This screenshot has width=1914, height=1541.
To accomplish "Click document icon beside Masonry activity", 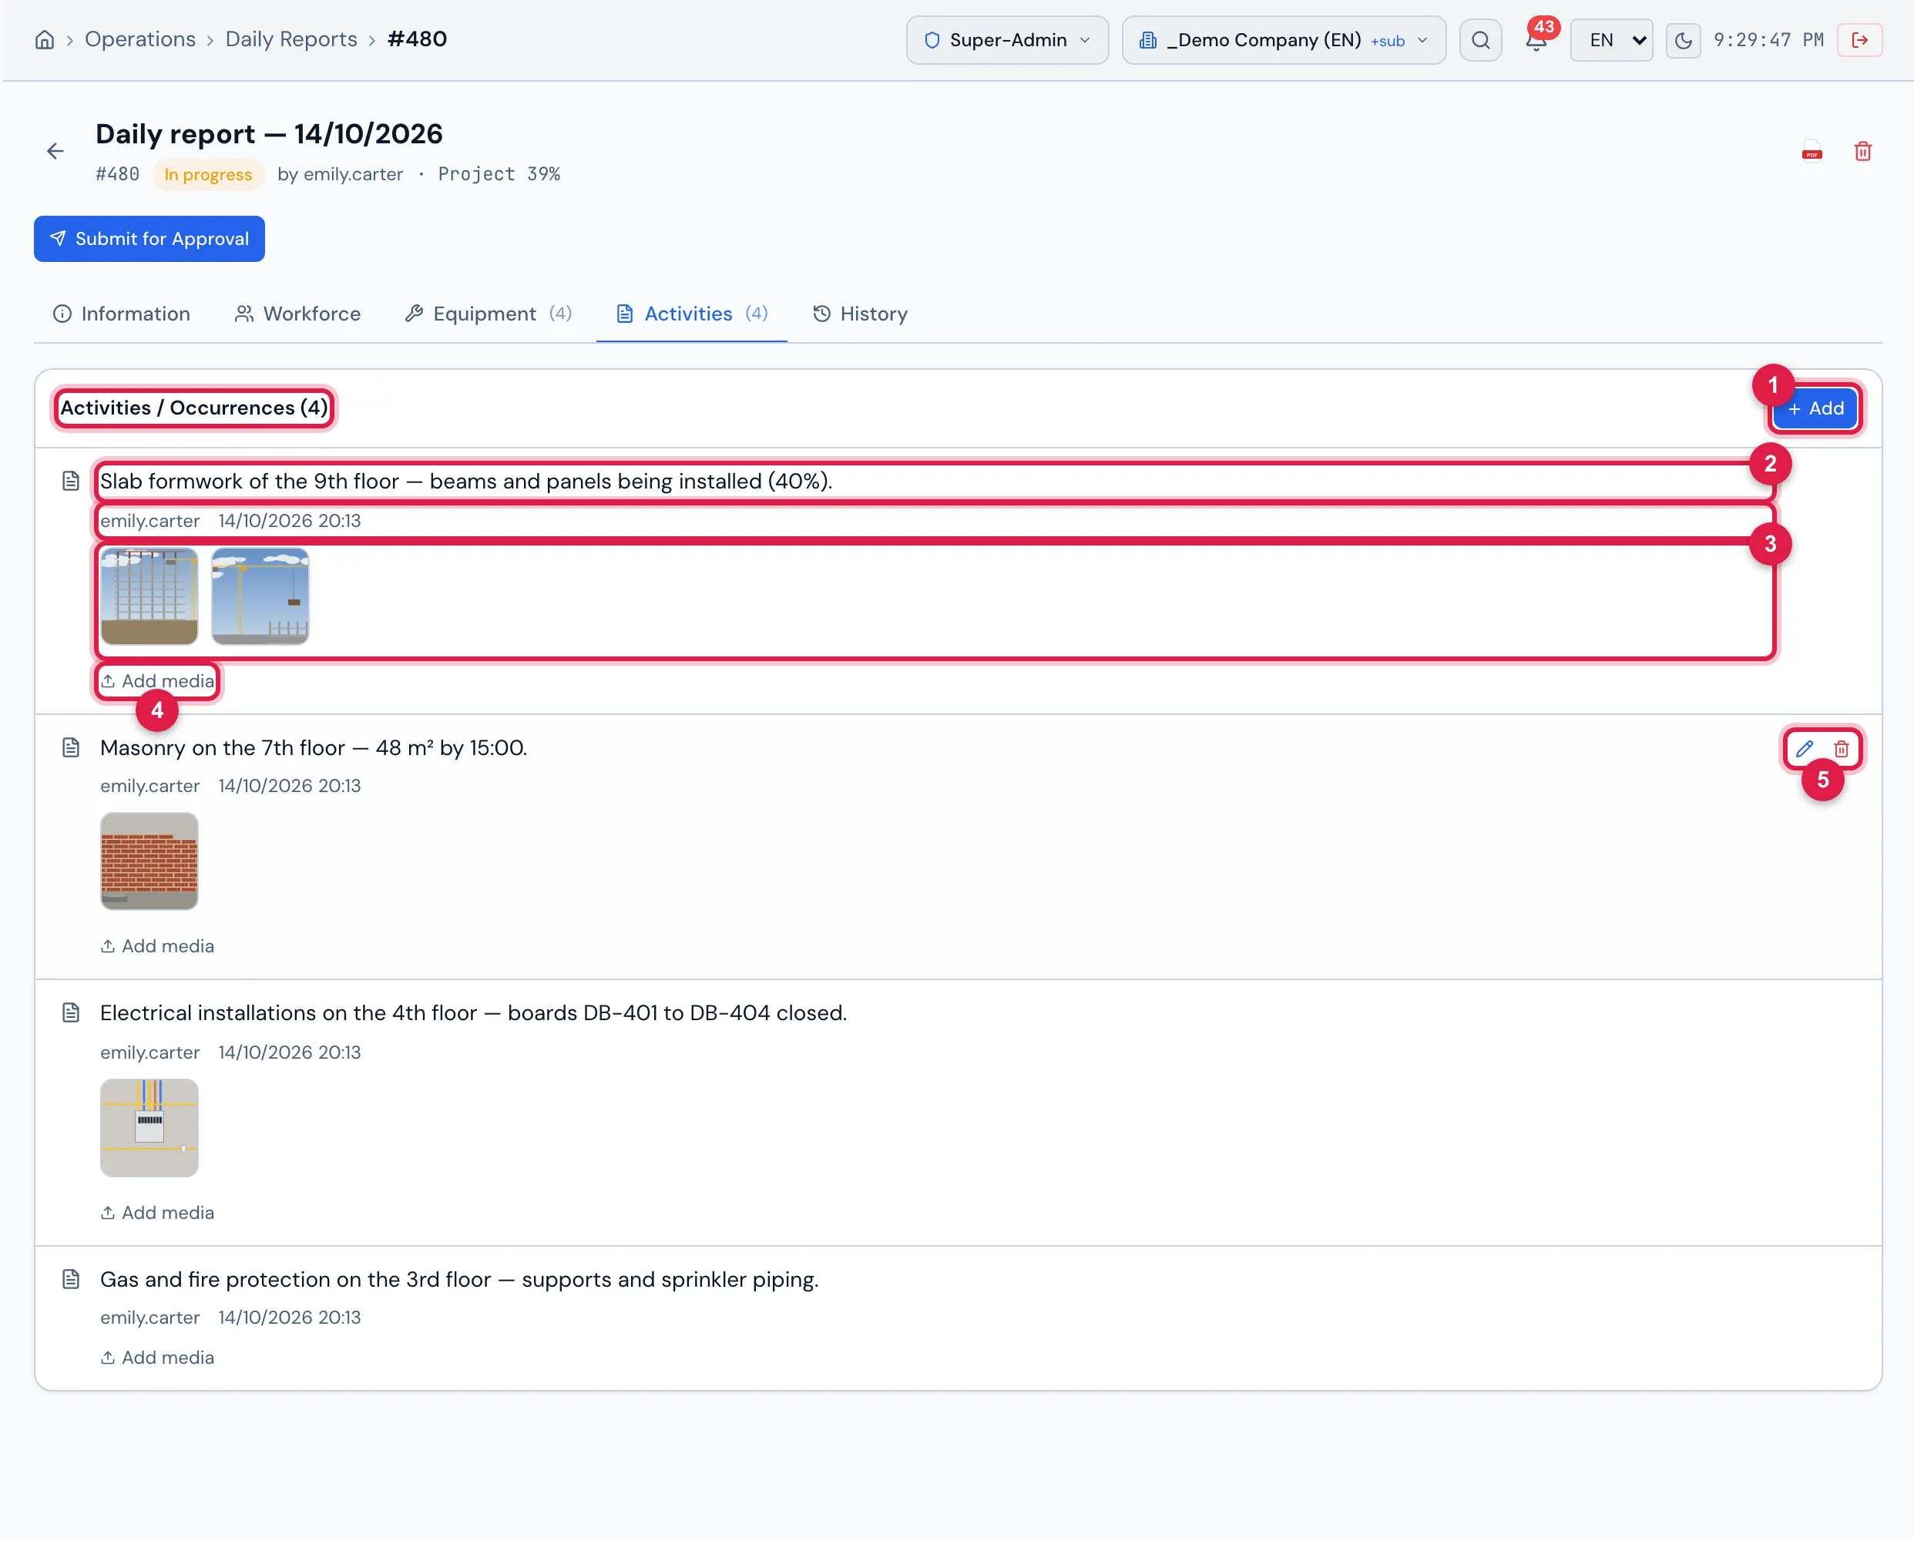I will (71, 747).
